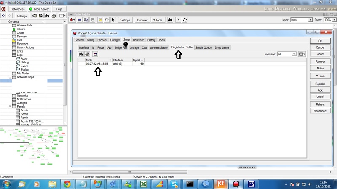Image resolution: width=337 pixels, height=189 pixels.
Task: Click the copy icon on map toolbar
Action: [x=86, y=20]
